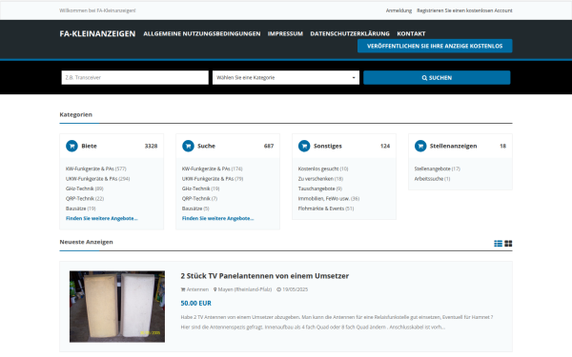Open Biete KW-Funkgeräte & PAs (577)

pyautogui.click(x=96, y=169)
